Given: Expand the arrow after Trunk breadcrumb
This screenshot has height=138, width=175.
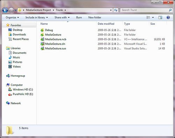Looking at the screenshot, I should click(x=65, y=10).
